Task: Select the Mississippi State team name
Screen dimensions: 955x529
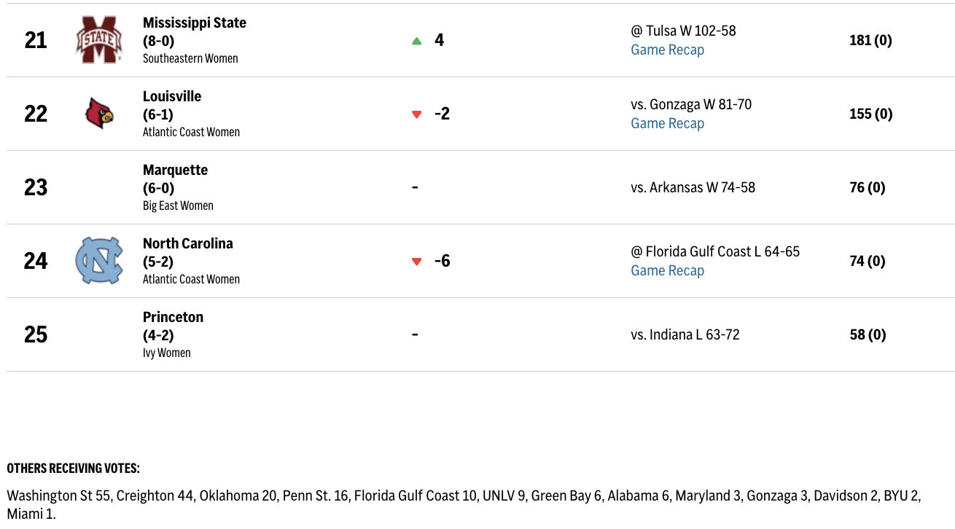Action: pyautogui.click(x=195, y=23)
